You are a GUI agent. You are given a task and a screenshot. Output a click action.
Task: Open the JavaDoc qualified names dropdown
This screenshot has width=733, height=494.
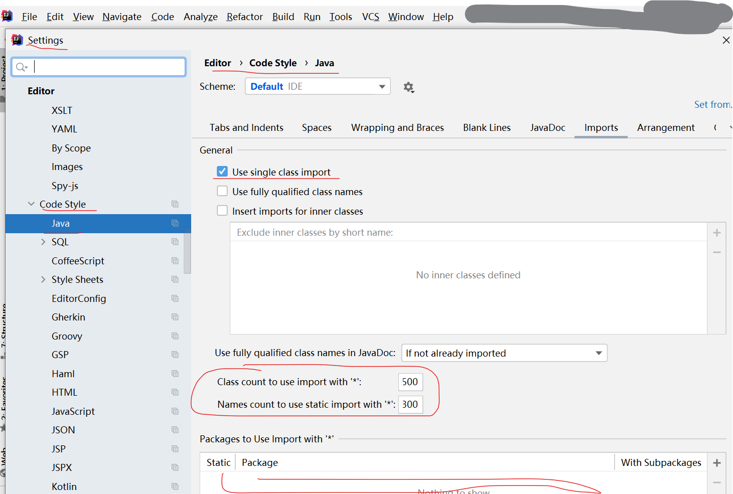pyautogui.click(x=504, y=353)
